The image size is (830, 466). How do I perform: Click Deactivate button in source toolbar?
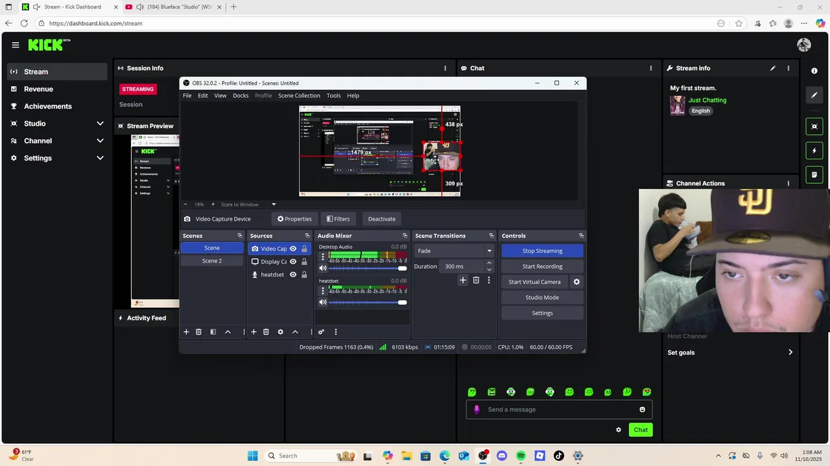pyautogui.click(x=382, y=219)
